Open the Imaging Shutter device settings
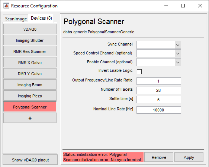This screenshot has width=209, height=167. click(x=30, y=40)
